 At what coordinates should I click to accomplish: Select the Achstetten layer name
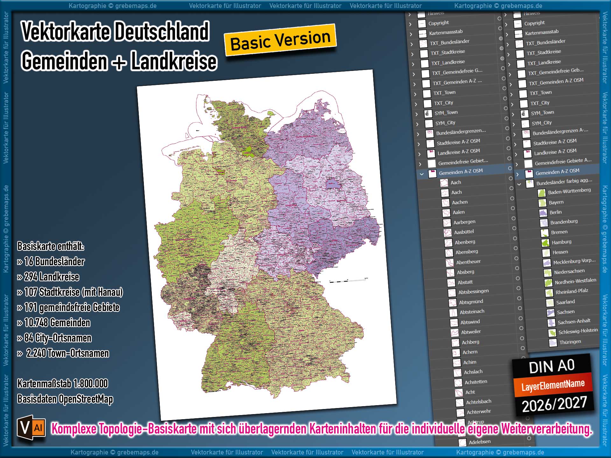(476, 382)
